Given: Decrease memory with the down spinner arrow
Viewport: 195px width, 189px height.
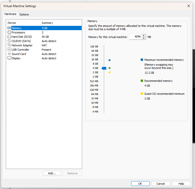Looking at the screenshot, I should tap(144, 38).
